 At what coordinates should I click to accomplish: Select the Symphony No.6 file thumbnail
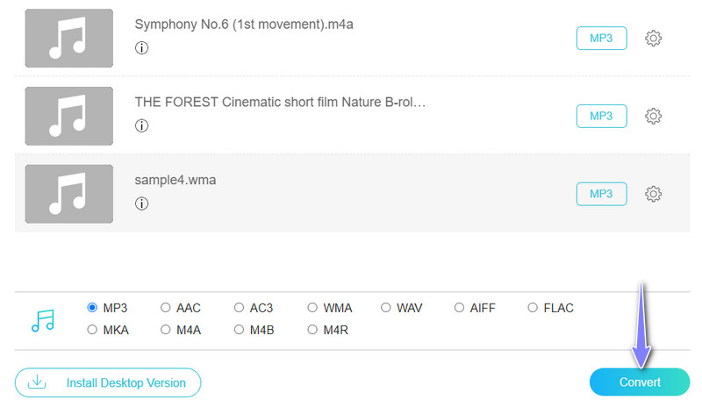(69, 39)
